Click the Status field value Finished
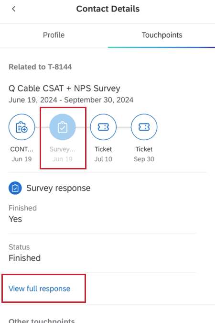This screenshot has width=215, height=323. pyautogui.click(x=25, y=258)
